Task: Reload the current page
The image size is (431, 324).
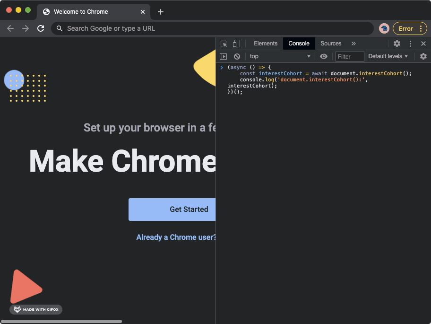Action: (x=41, y=28)
